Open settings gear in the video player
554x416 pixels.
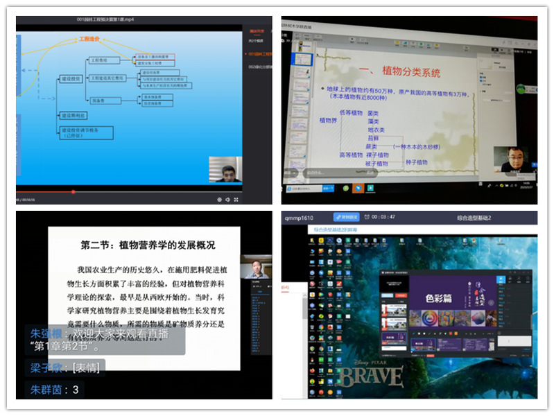pos(219,200)
